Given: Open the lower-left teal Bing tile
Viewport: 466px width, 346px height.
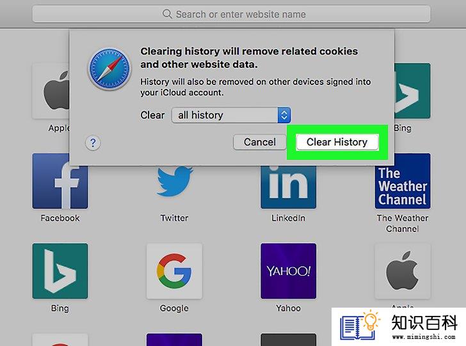Looking at the screenshot, I should pyautogui.click(x=60, y=271).
